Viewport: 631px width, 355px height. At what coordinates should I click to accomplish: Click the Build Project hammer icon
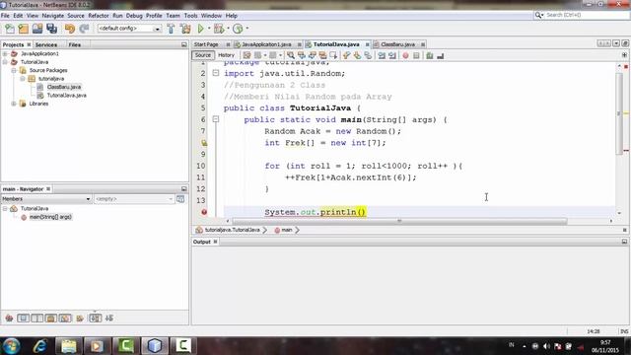[171, 29]
